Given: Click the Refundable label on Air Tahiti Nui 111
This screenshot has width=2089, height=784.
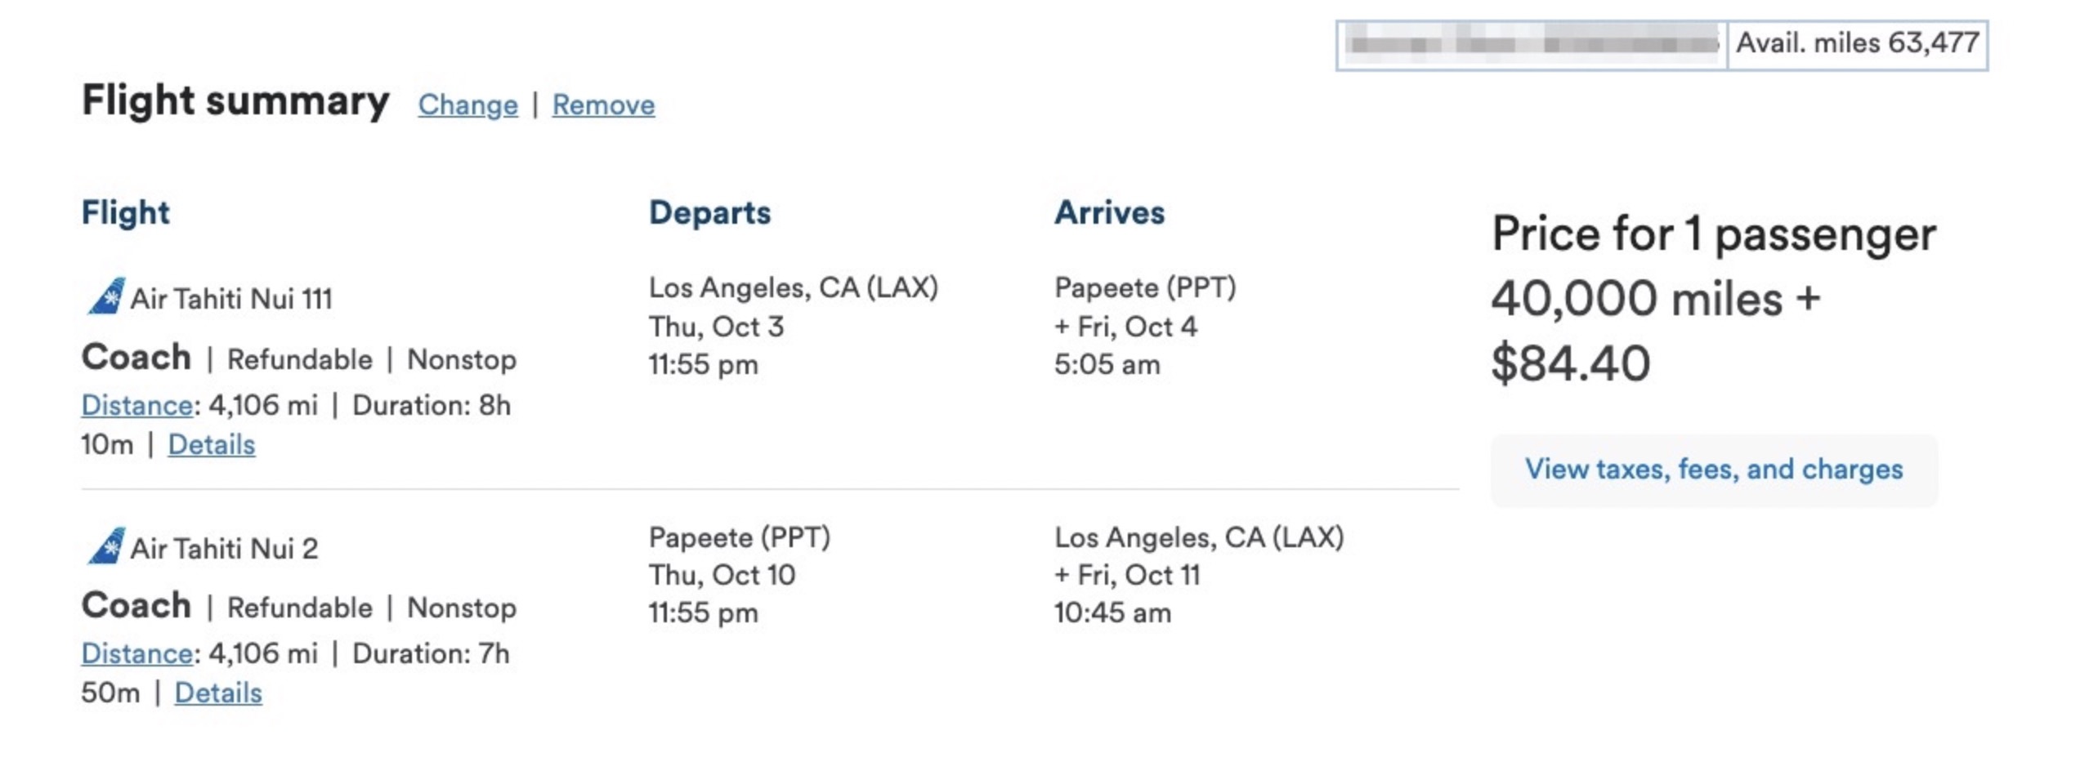Looking at the screenshot, I should click(x=300, y=359).
